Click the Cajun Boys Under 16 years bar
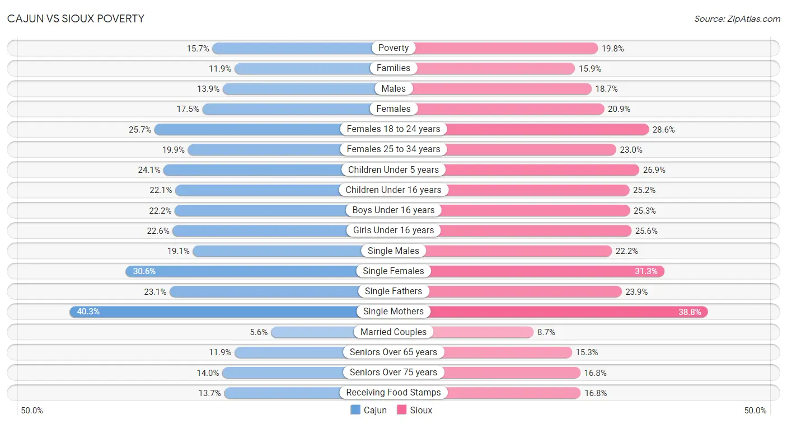 pyautogui.click(x=284, y=210)
